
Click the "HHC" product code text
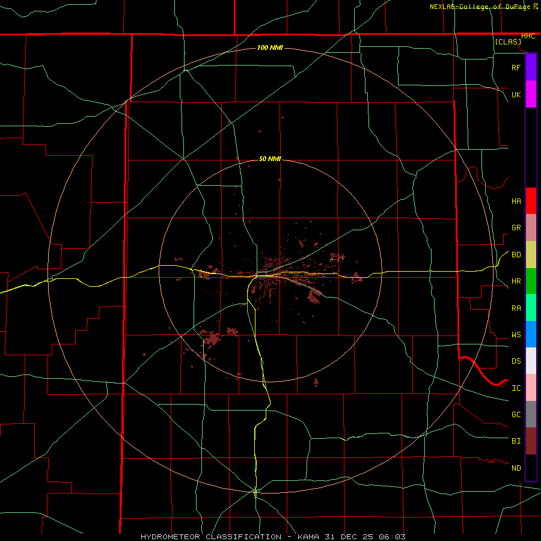click(528, 36)
